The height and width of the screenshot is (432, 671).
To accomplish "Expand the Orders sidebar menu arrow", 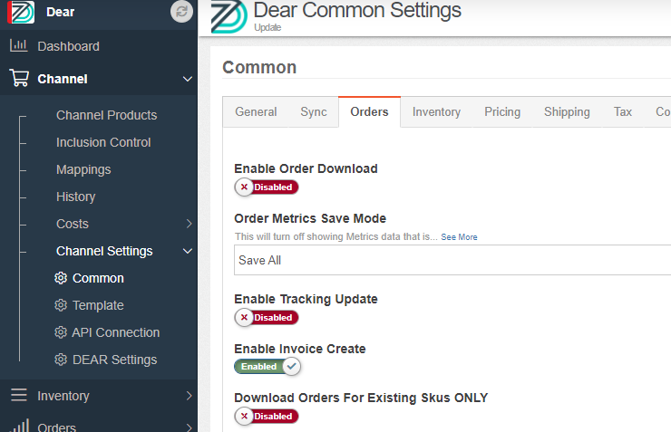I will coord(189,427).
